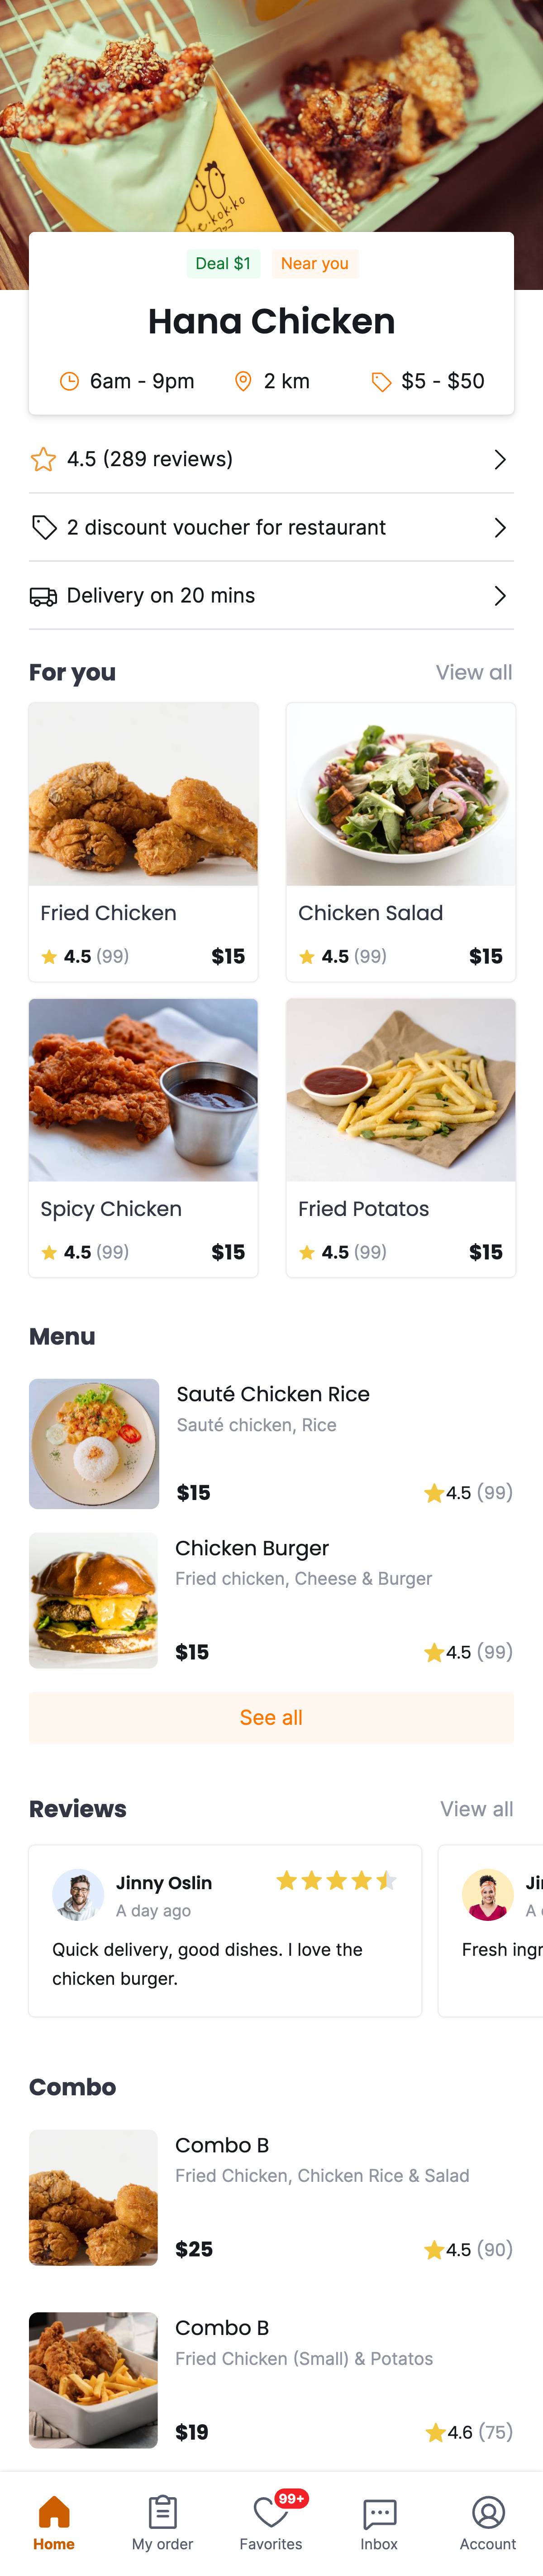The height and width of the screenshot is (2576, 543).
Task: Tap the discount voucher tag icon
Action: pos(43,527)
